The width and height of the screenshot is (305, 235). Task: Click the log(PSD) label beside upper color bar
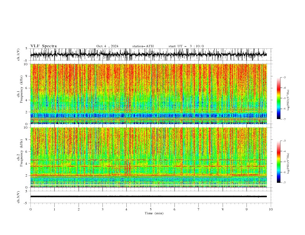[x=288, y=100]
